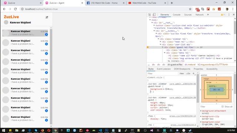Click the address bar URL localhost/zuzlive

tap(41, 9)
